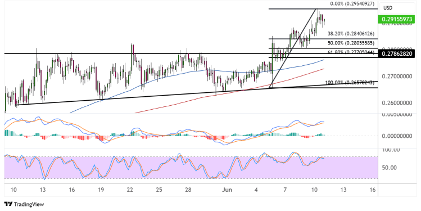Select the 0.00000000 MACD zero axis label

tap(397, 136)
